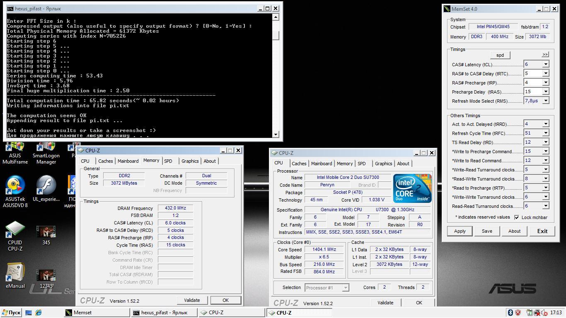
Task: Click OK in CPU-Z processor window
Action: tap(419, 303)
